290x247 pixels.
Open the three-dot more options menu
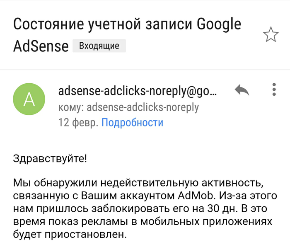274,90
